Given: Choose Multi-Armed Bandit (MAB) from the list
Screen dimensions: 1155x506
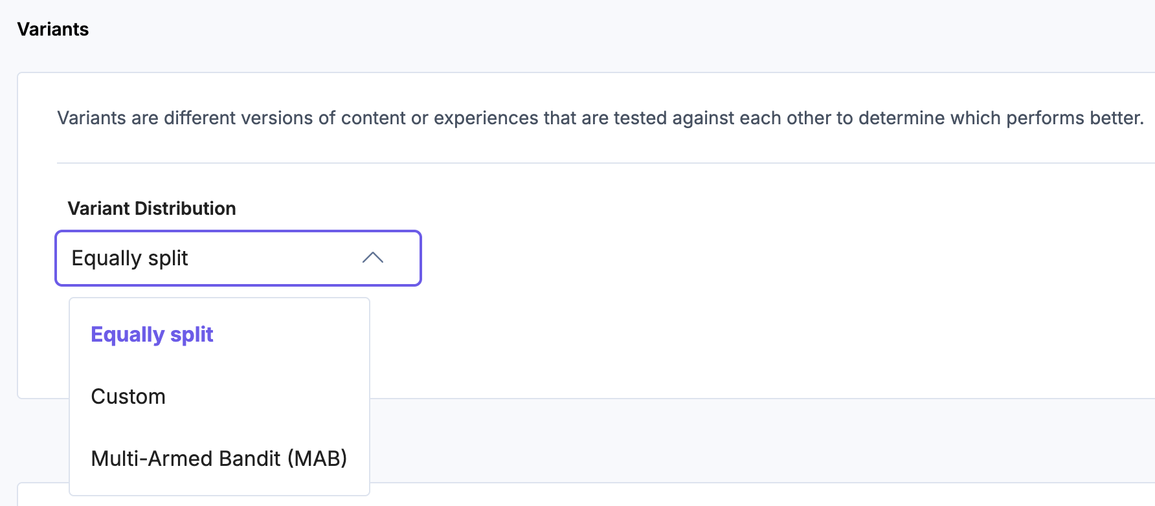Looking at the screenshot, I should [x=219, y=459].
